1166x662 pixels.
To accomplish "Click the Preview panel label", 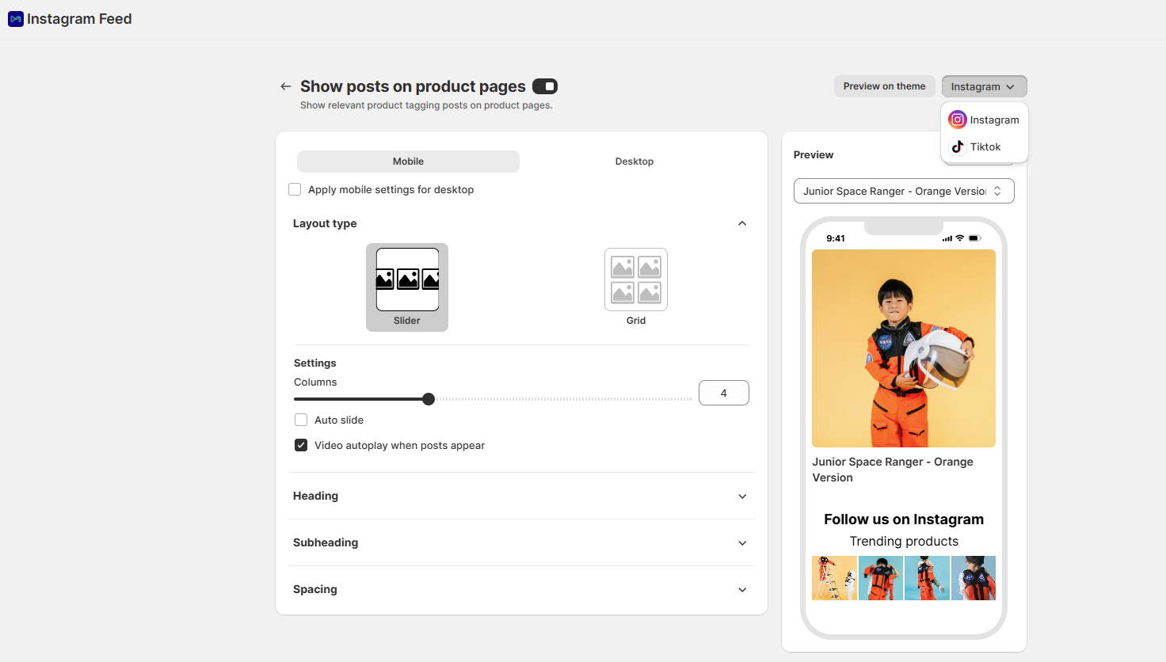I will (x=814, y=155).
